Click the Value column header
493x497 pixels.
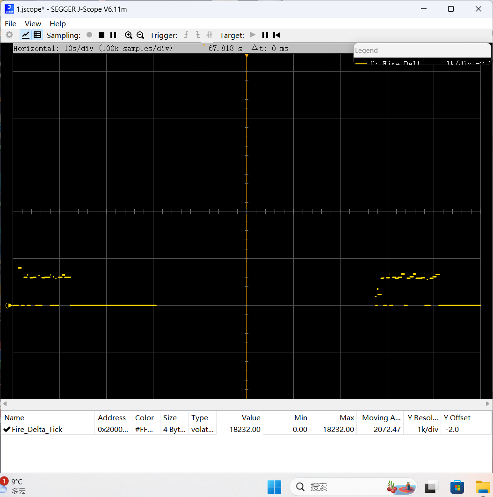tap(240, 417)
